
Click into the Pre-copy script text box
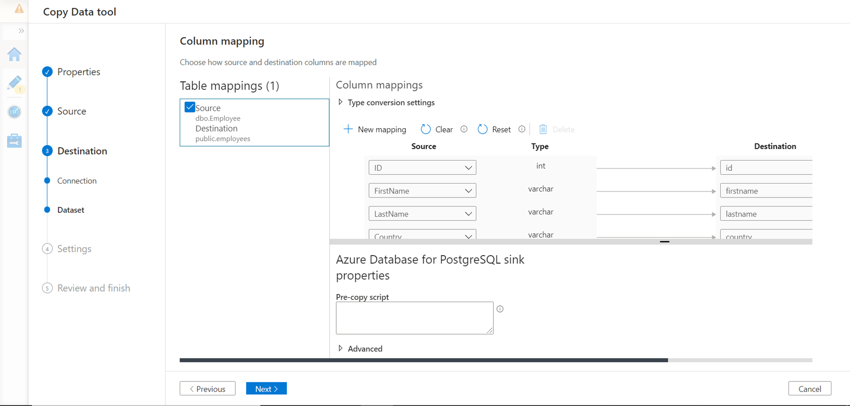coord(414,318)
